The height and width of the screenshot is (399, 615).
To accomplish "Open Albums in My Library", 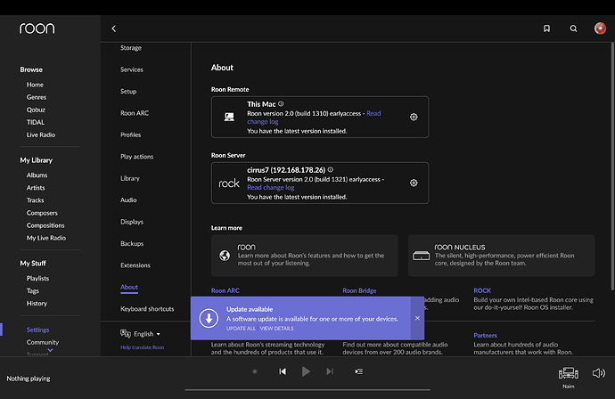I will pos(37,175).
